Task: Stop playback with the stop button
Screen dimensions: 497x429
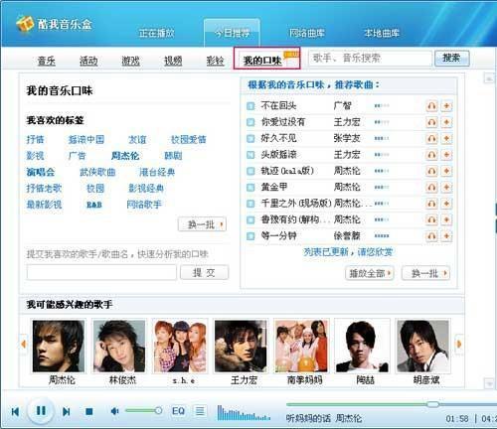Action: click(88, 411)
